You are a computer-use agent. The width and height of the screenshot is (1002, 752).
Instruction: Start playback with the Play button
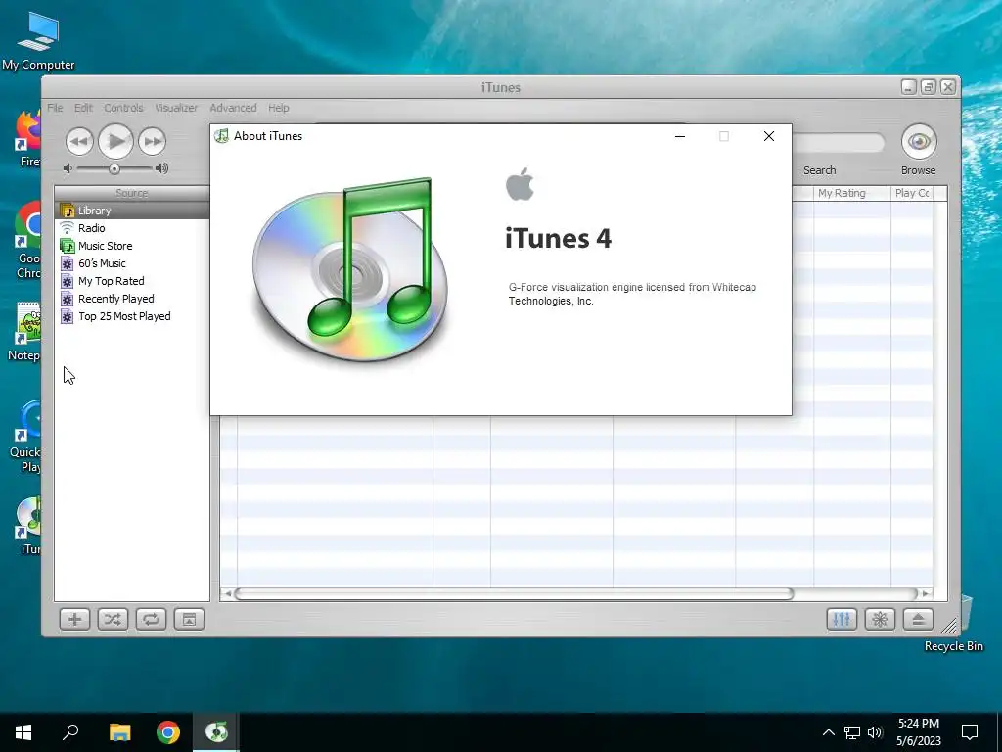[x=115, y=141]
